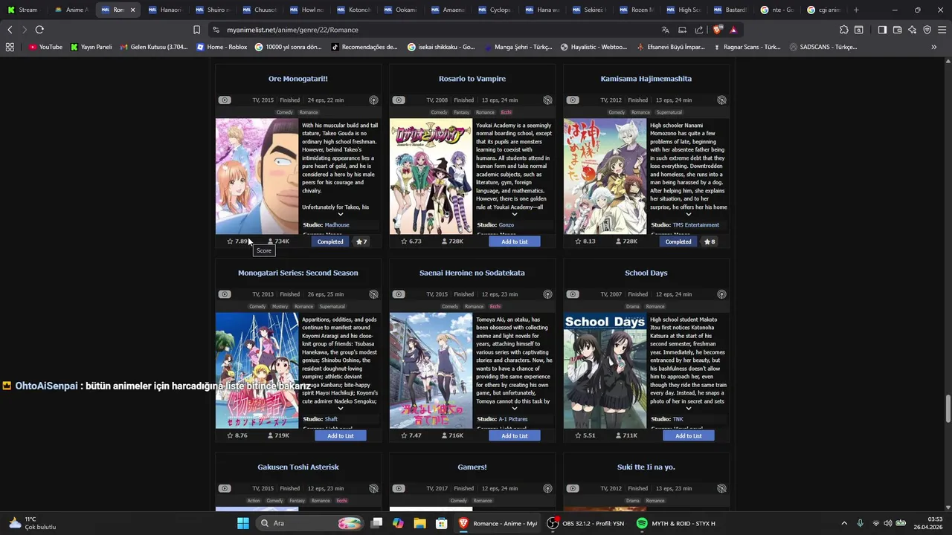Open the TMS Entertainment studio link
The width and height of the screenshot is (952, 535).
click(x=696, y=224)
